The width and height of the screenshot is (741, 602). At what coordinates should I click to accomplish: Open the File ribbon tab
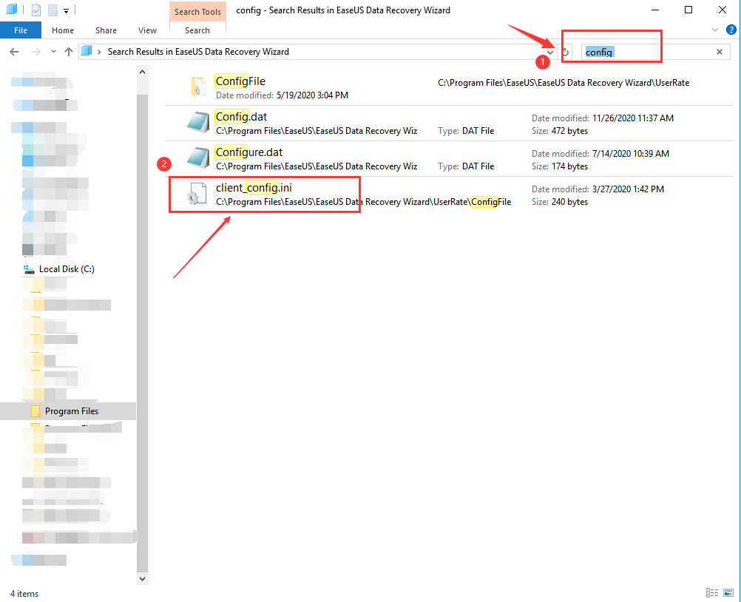click(x=20, y=30)
